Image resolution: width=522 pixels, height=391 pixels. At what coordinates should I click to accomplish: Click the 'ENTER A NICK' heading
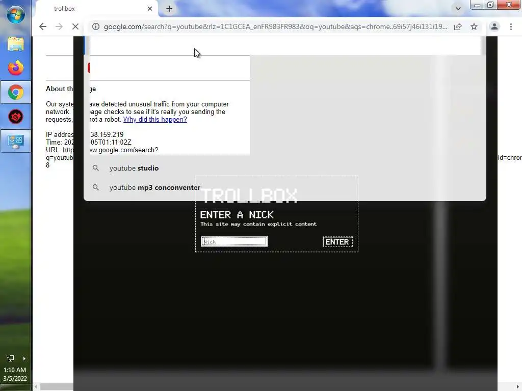click(237, 215)
